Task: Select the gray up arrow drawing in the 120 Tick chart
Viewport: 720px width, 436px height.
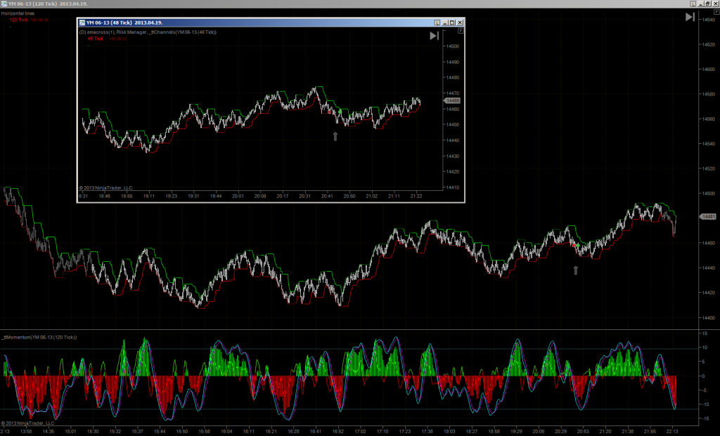Action: [575, 270]
